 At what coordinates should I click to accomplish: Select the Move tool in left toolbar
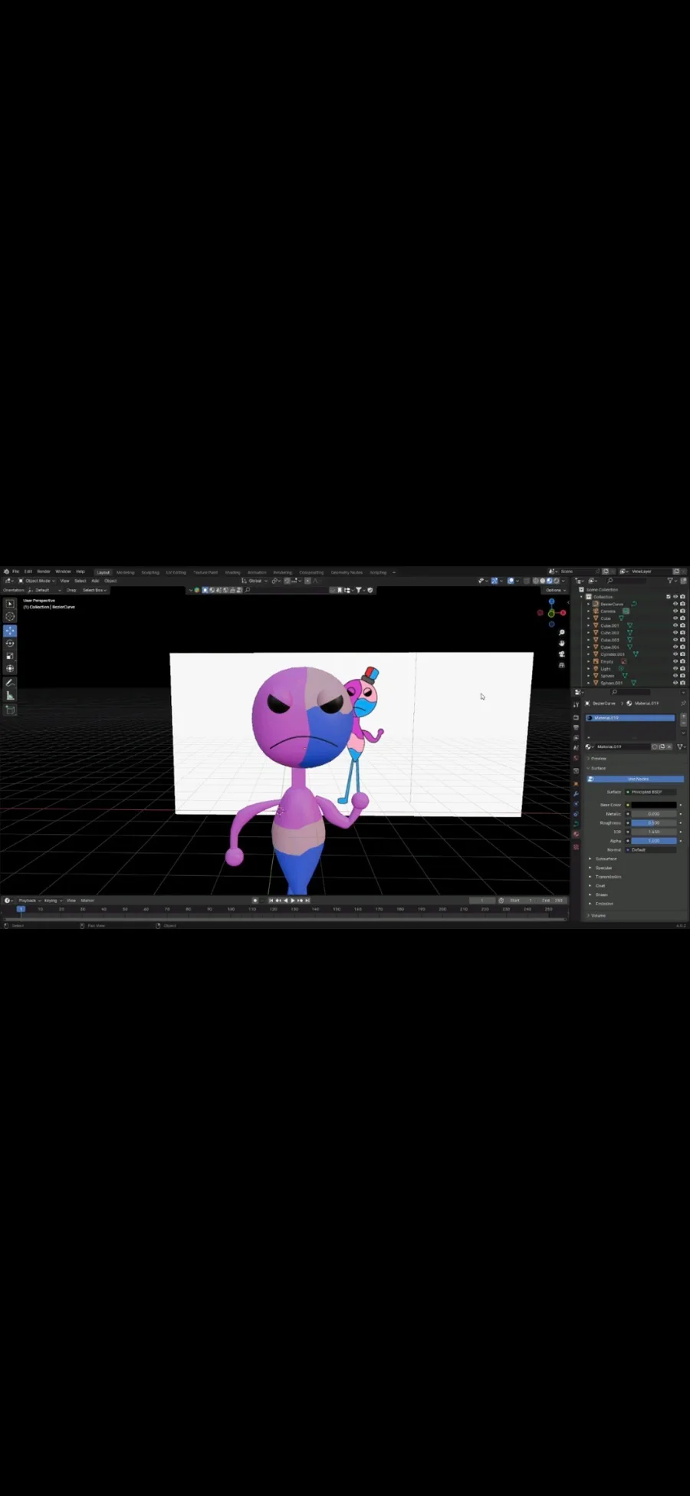coord(10,631)
